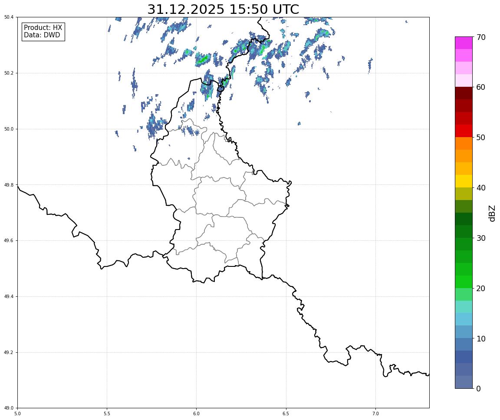Viewport: 500px width, 420px height.
Task: Click the longitude label 7.0
Action: click(375, 413)
